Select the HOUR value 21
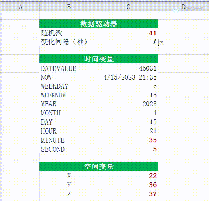The width and height of the screenshot is (209, 201). (x=128, y=131)
